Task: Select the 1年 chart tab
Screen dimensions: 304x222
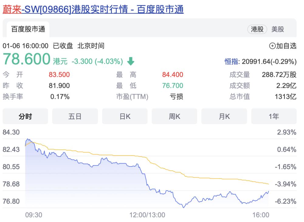Action: (x=274, y=116)
